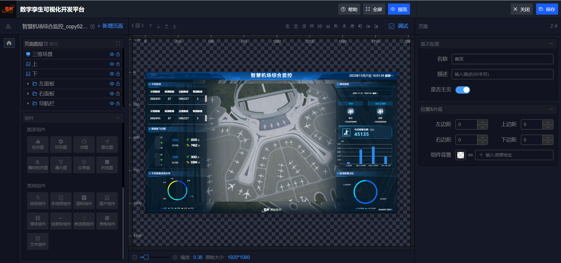Screen dimensions: 561x263
Task: Open the 组件背景 color swatch
Action: tap(460, 155)
